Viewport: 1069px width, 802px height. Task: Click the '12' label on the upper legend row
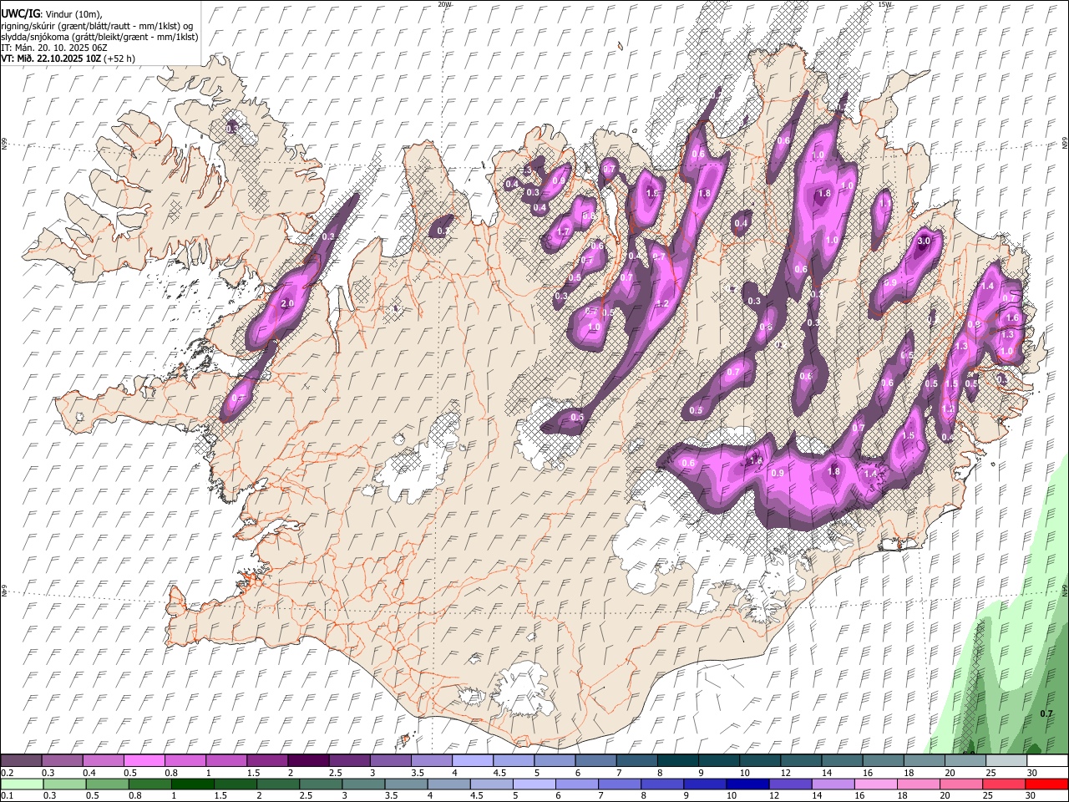tap(786, 773)
